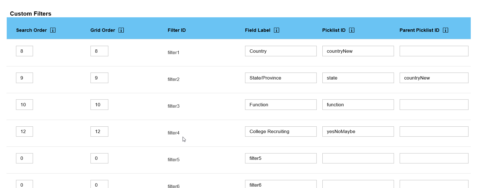Click the search order box containing 8
Screen dimensions: 480x188
[x=24, y=51]
